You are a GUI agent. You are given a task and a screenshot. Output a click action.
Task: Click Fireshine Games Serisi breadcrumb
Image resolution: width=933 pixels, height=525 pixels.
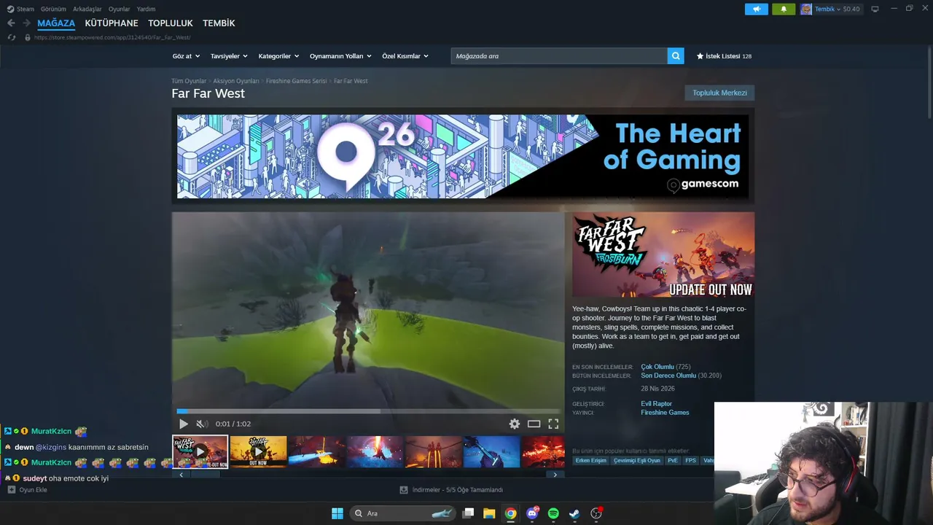click(x=297, y=81)
